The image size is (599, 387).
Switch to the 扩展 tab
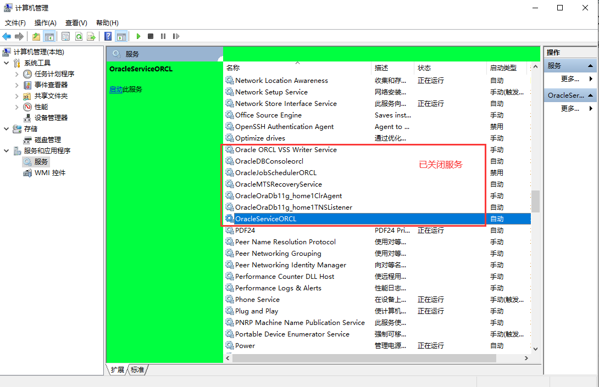point(117,369)
